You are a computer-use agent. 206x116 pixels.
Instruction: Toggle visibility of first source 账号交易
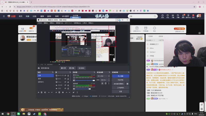click(x=65, y=76)
